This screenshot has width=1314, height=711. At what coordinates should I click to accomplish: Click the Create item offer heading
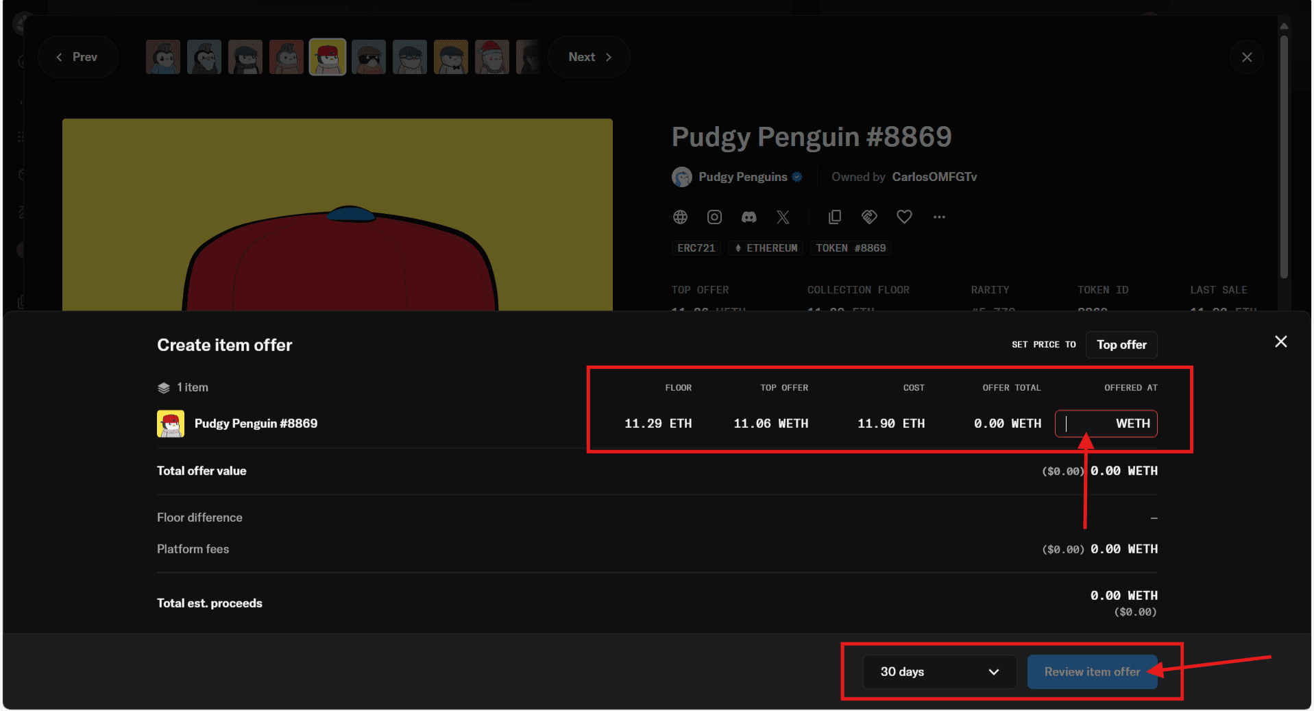click(225, 345)
